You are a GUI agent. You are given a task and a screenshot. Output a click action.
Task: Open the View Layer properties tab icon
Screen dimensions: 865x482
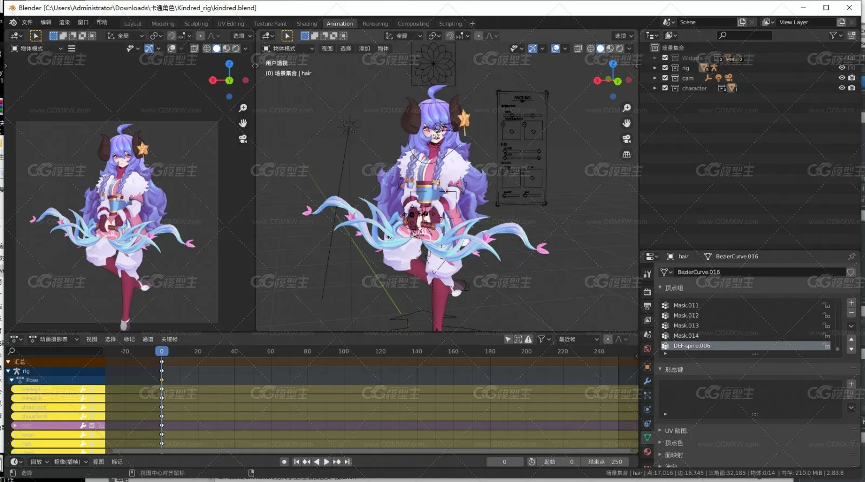[647, 320]
